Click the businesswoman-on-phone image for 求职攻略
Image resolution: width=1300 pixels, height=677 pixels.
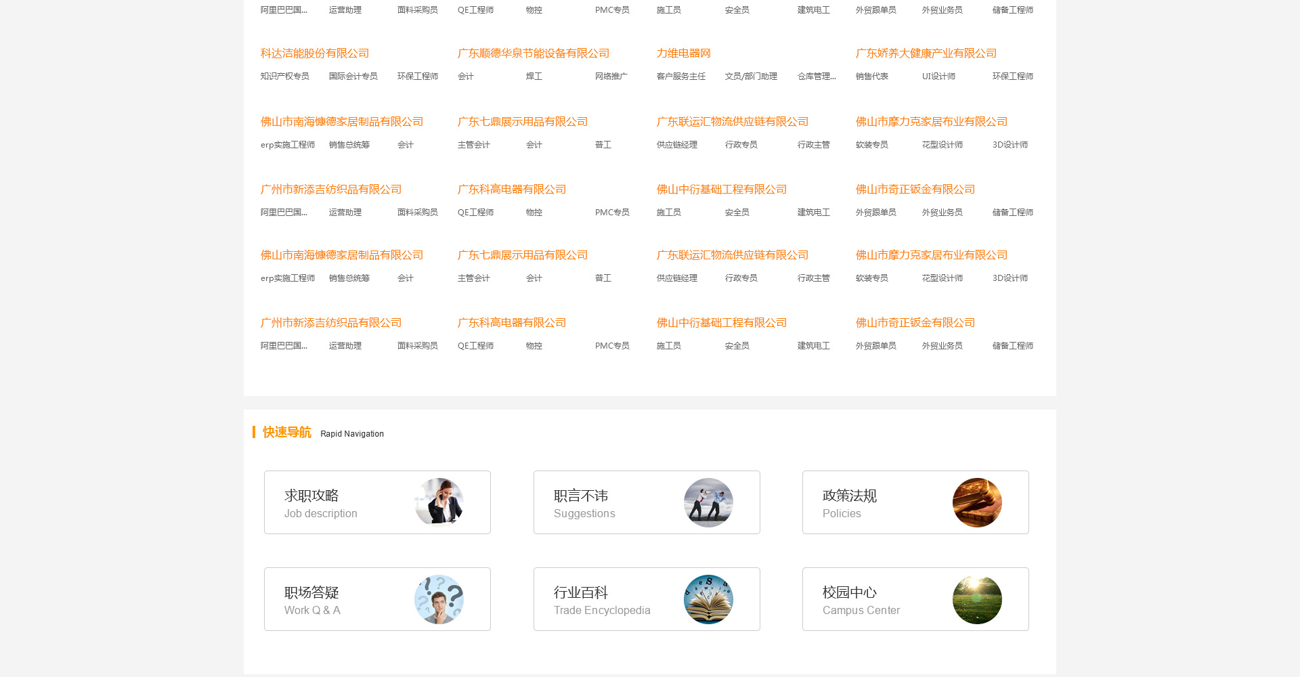point(439,502)
